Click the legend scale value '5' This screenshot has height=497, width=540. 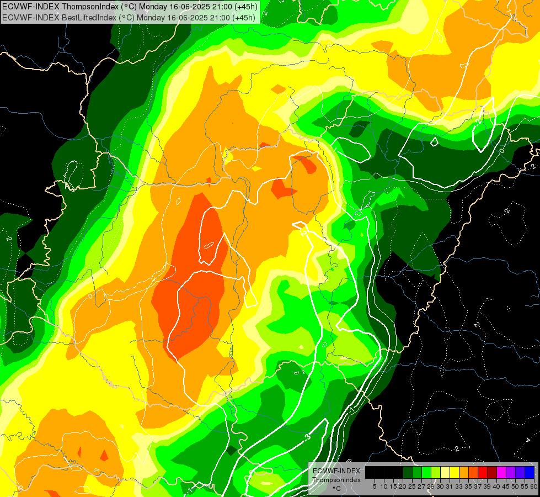pos(375,487)
